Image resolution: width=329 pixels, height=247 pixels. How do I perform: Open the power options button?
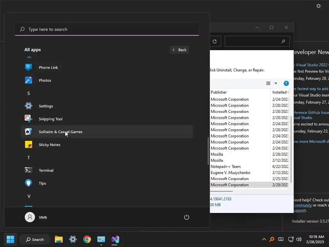click(187, 217)
